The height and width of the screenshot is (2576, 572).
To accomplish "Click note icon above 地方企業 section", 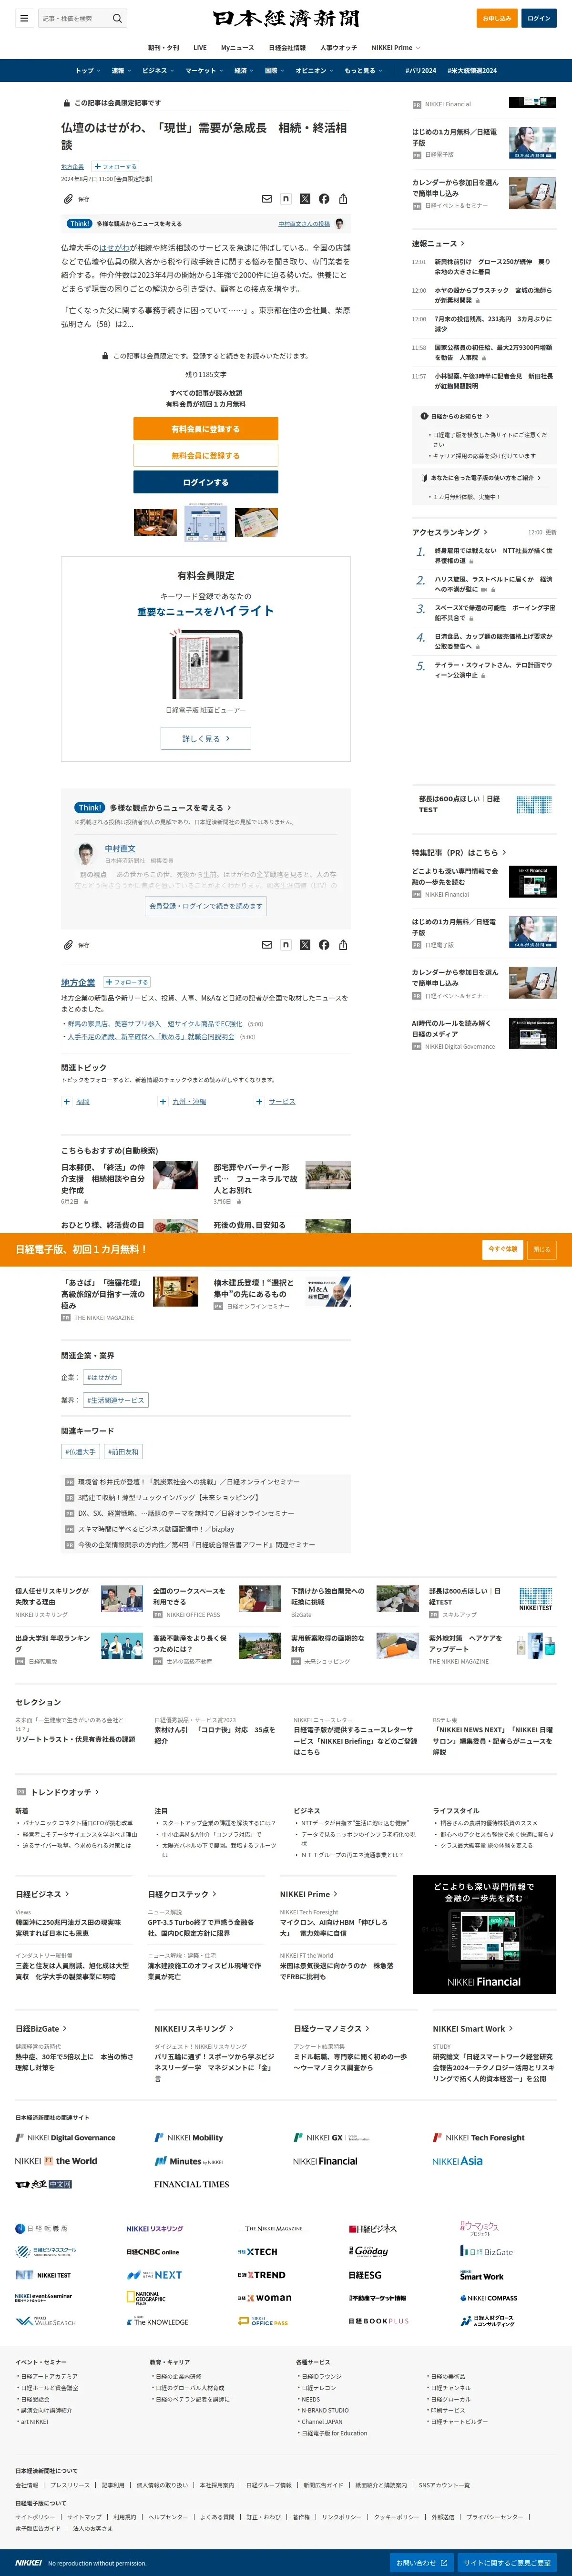I will pyautogui.click(x=286, y=944).
